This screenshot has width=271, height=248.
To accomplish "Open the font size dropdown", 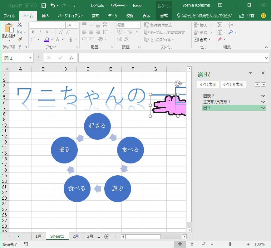I will click(76, 25).
